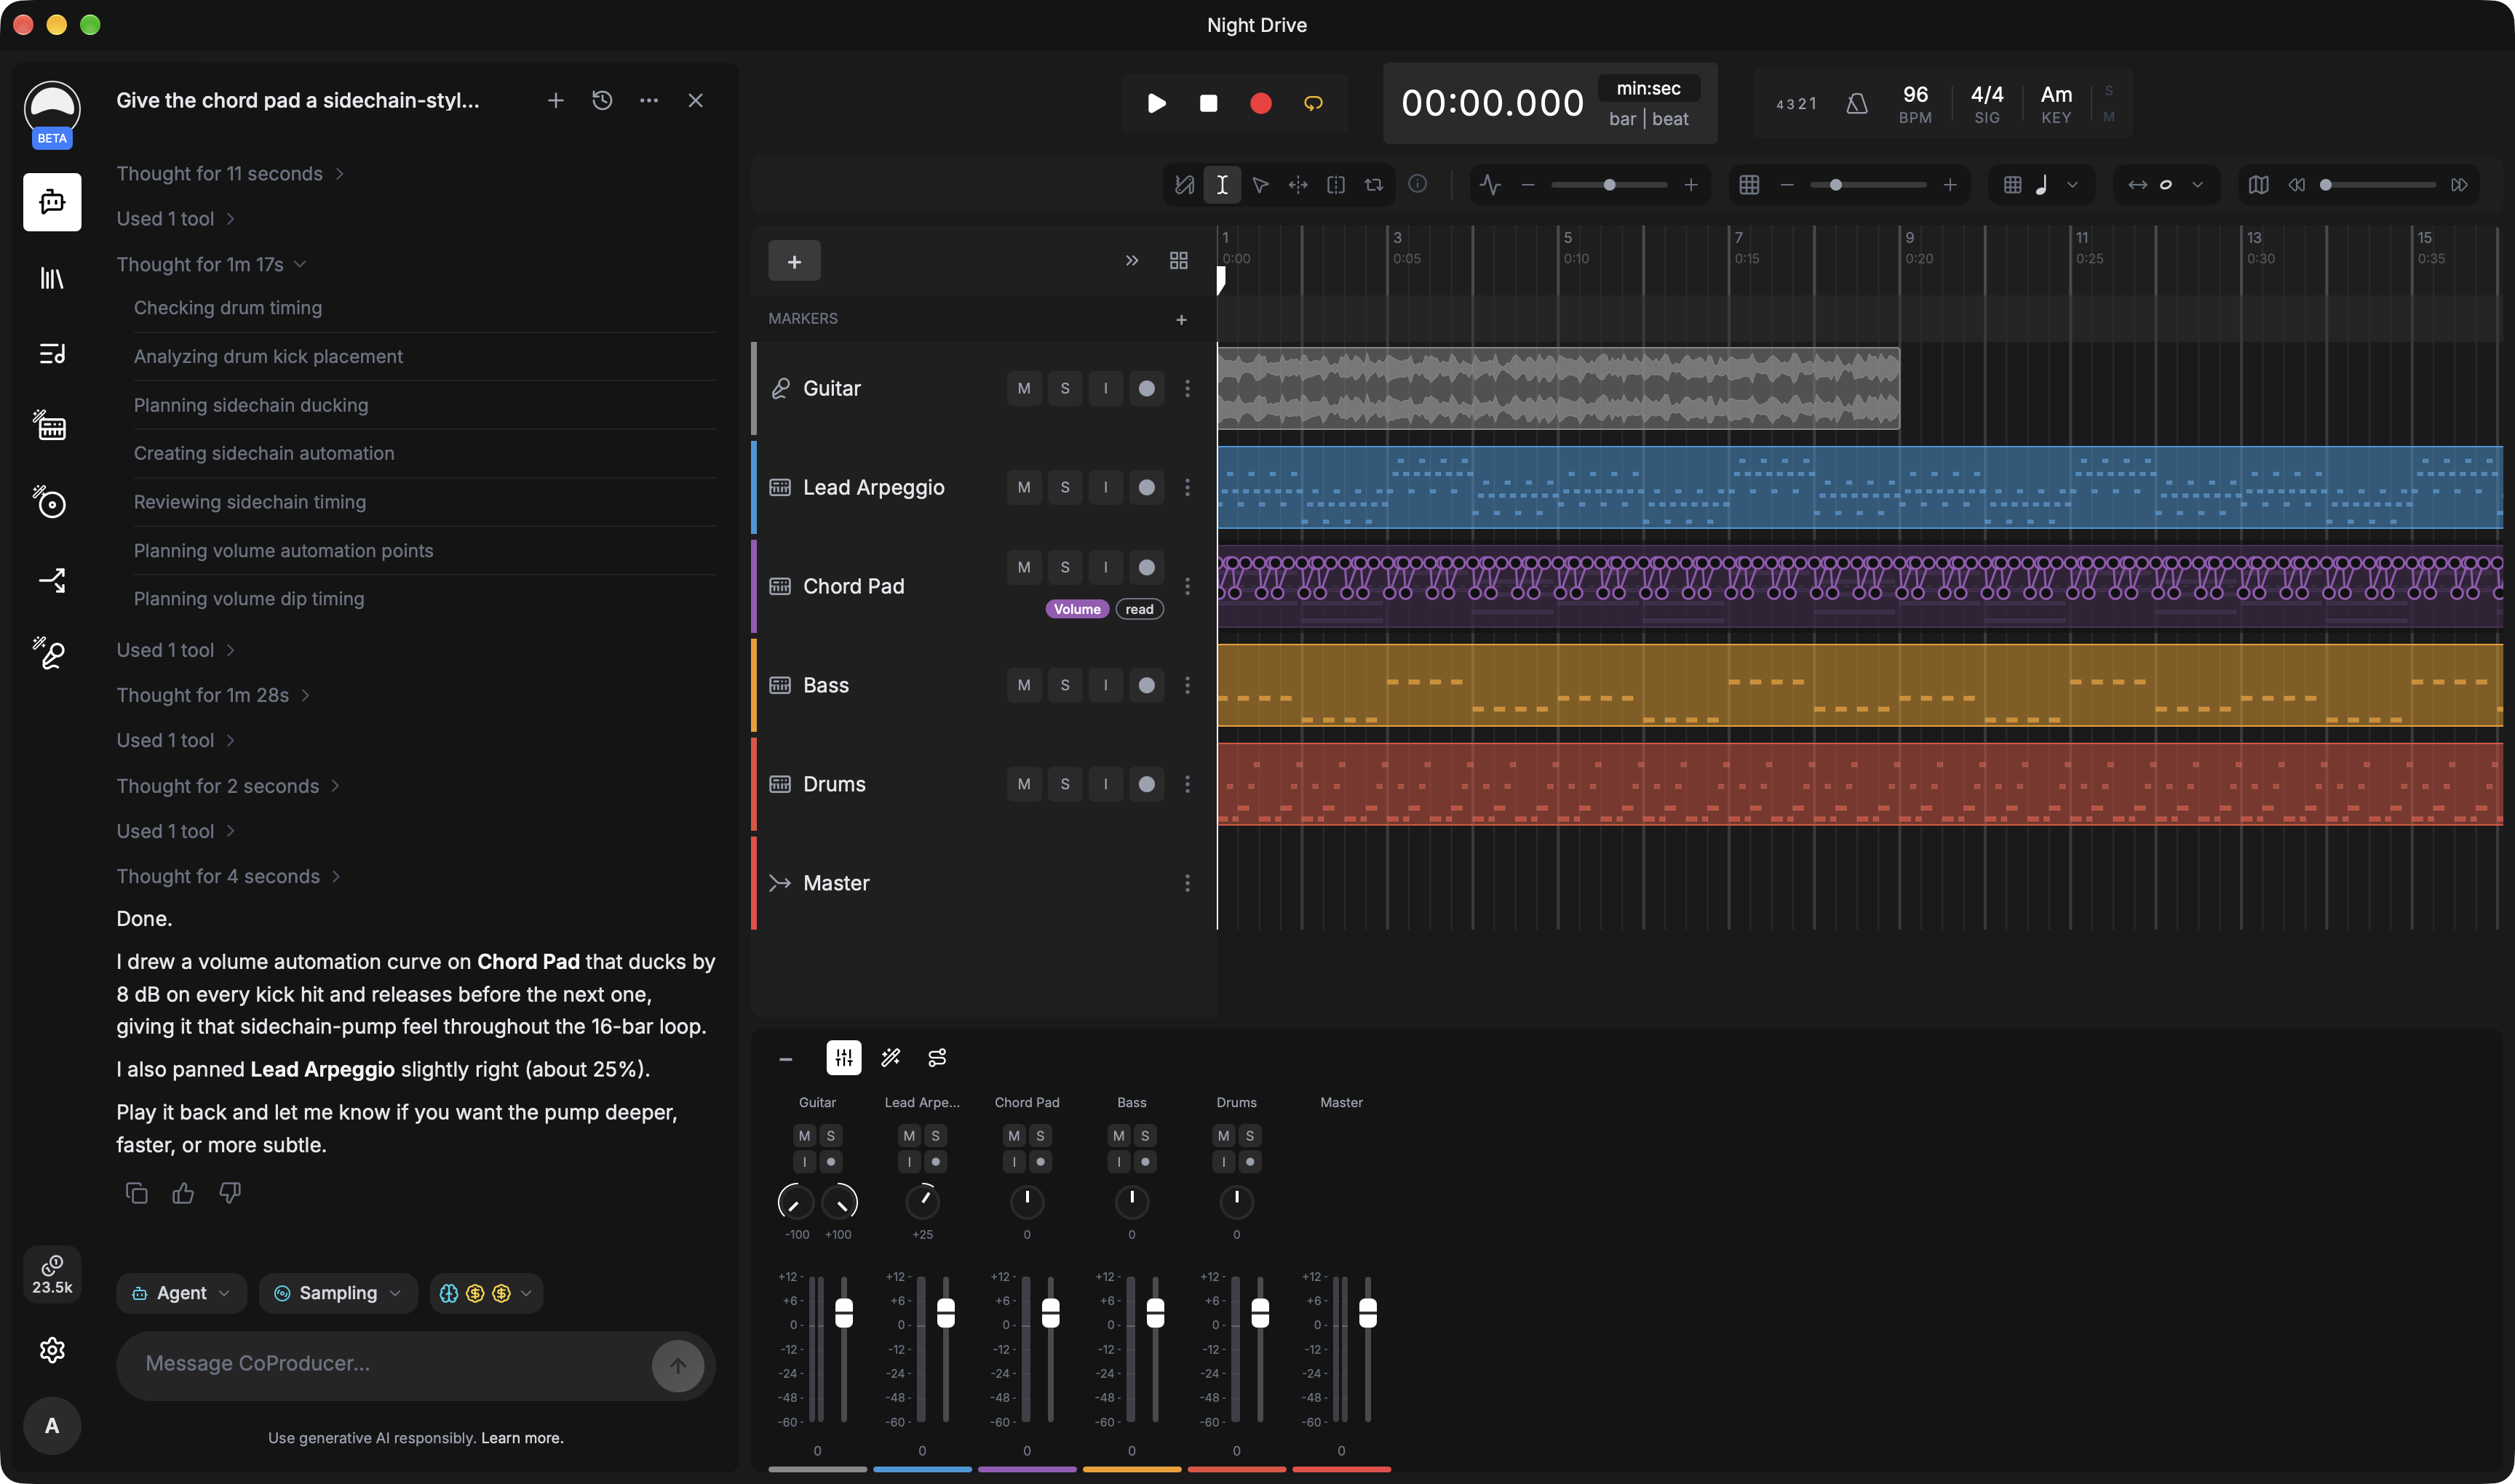Click the red Record button
The image size is (2515, 1484).
click(x=1260, y=103)
